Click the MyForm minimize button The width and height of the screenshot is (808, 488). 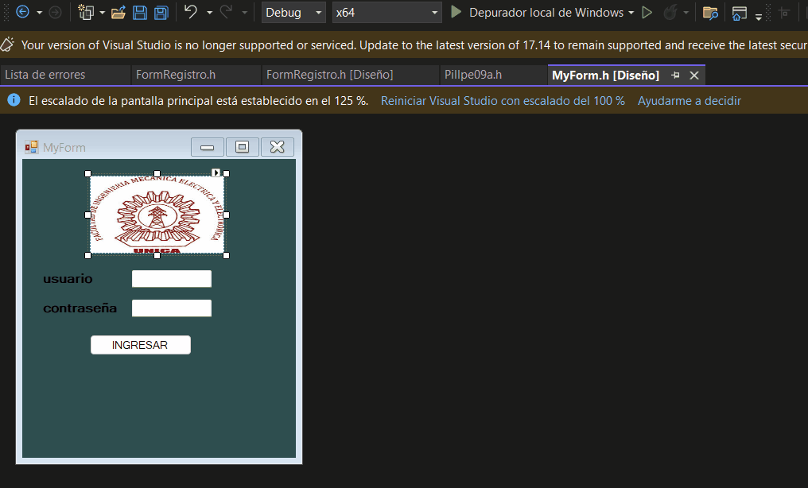[207, 147]
